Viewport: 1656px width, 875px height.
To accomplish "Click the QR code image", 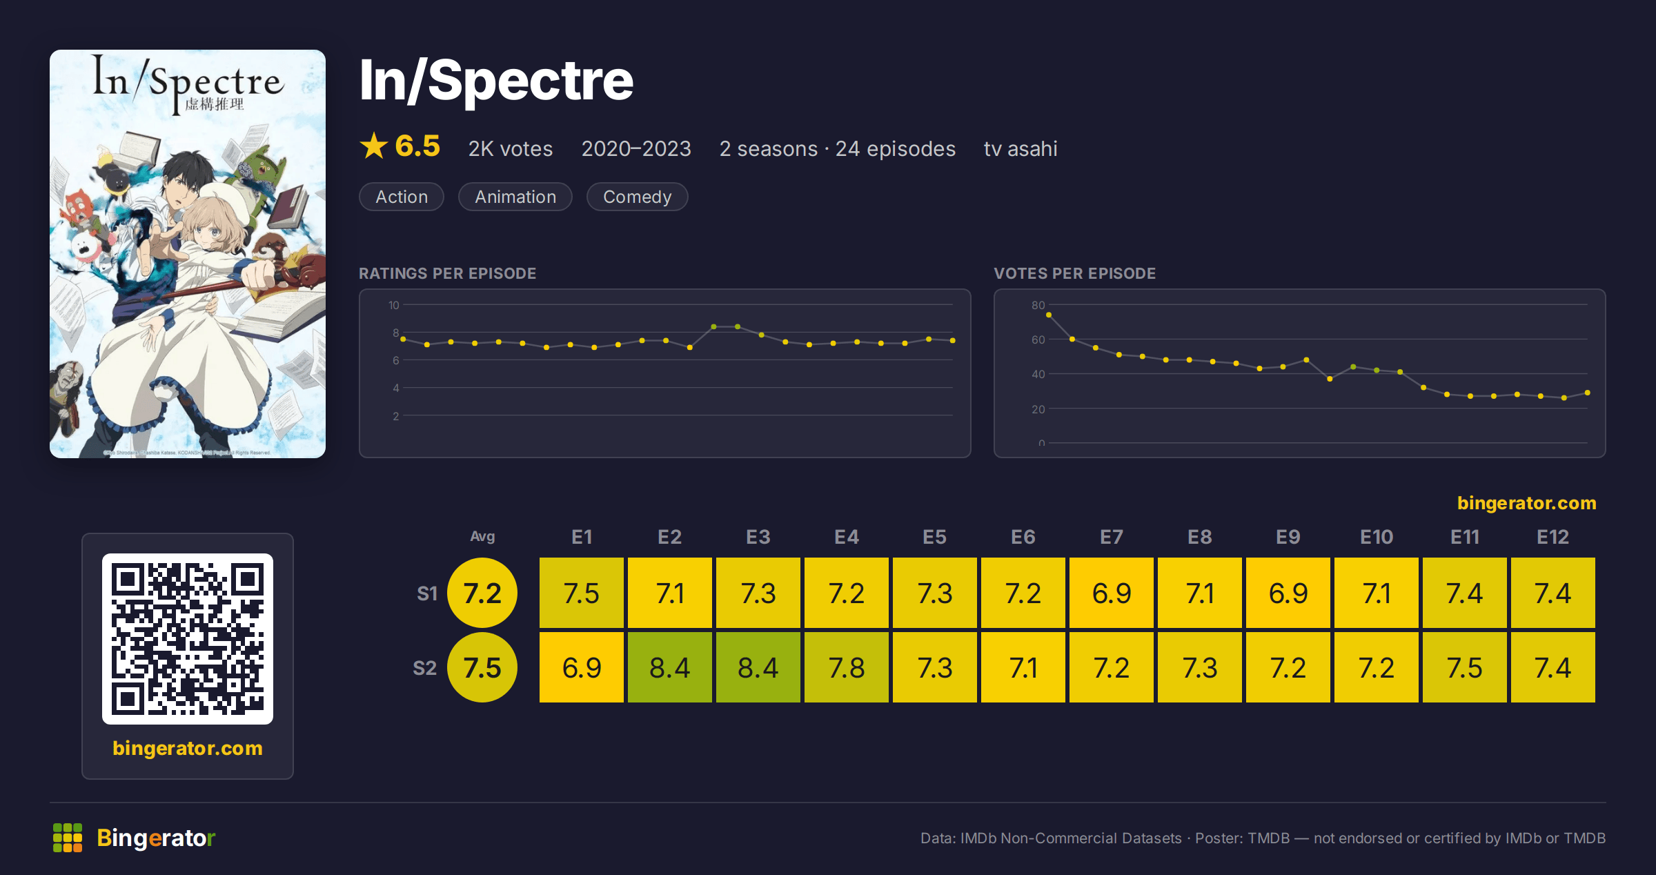I will coord(188,638).
